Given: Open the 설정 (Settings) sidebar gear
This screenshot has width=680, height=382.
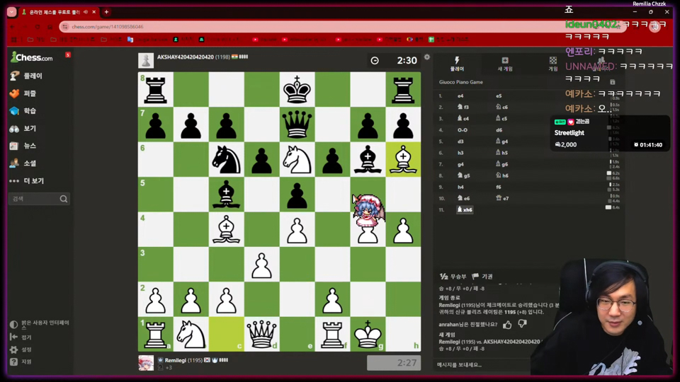Looking at the screenshot, I should [14, 349].
